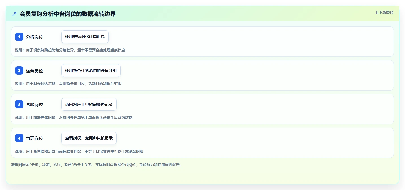This screenshot has height=190, width=405.
Task: Click the note about 解决具体问题
Action: (74, 117)
